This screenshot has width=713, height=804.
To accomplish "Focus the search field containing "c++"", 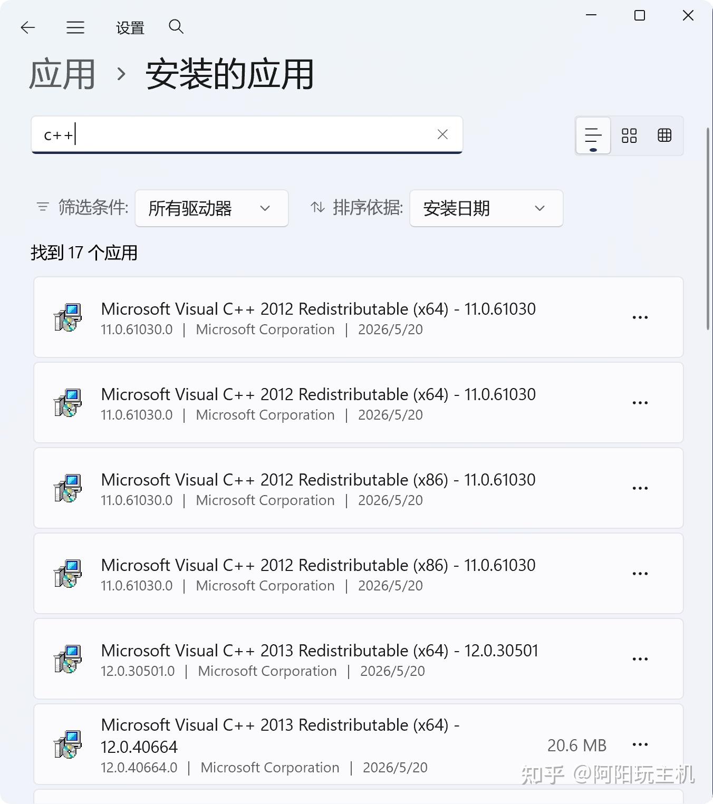I will tap(247, 135).
